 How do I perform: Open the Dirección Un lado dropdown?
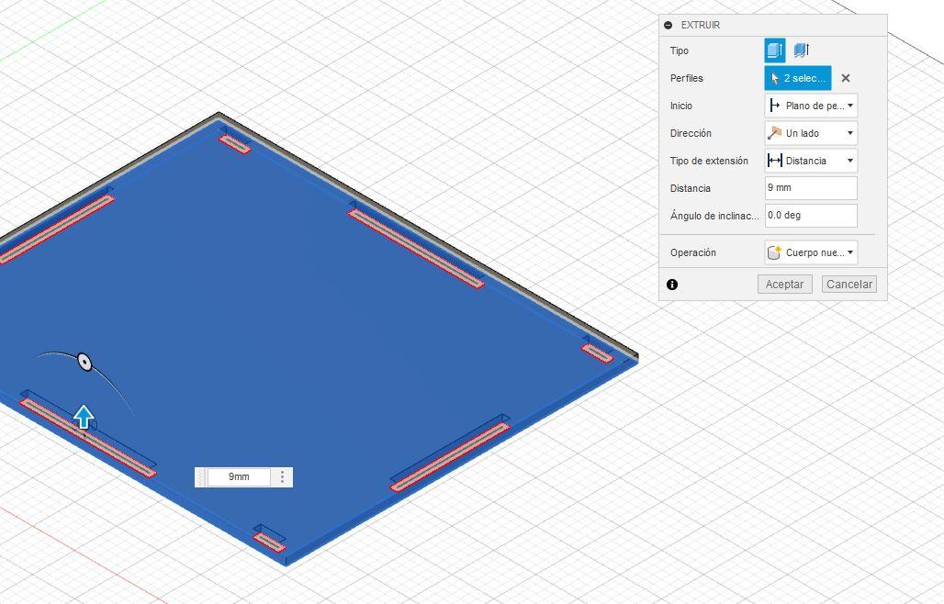point(811,133)
